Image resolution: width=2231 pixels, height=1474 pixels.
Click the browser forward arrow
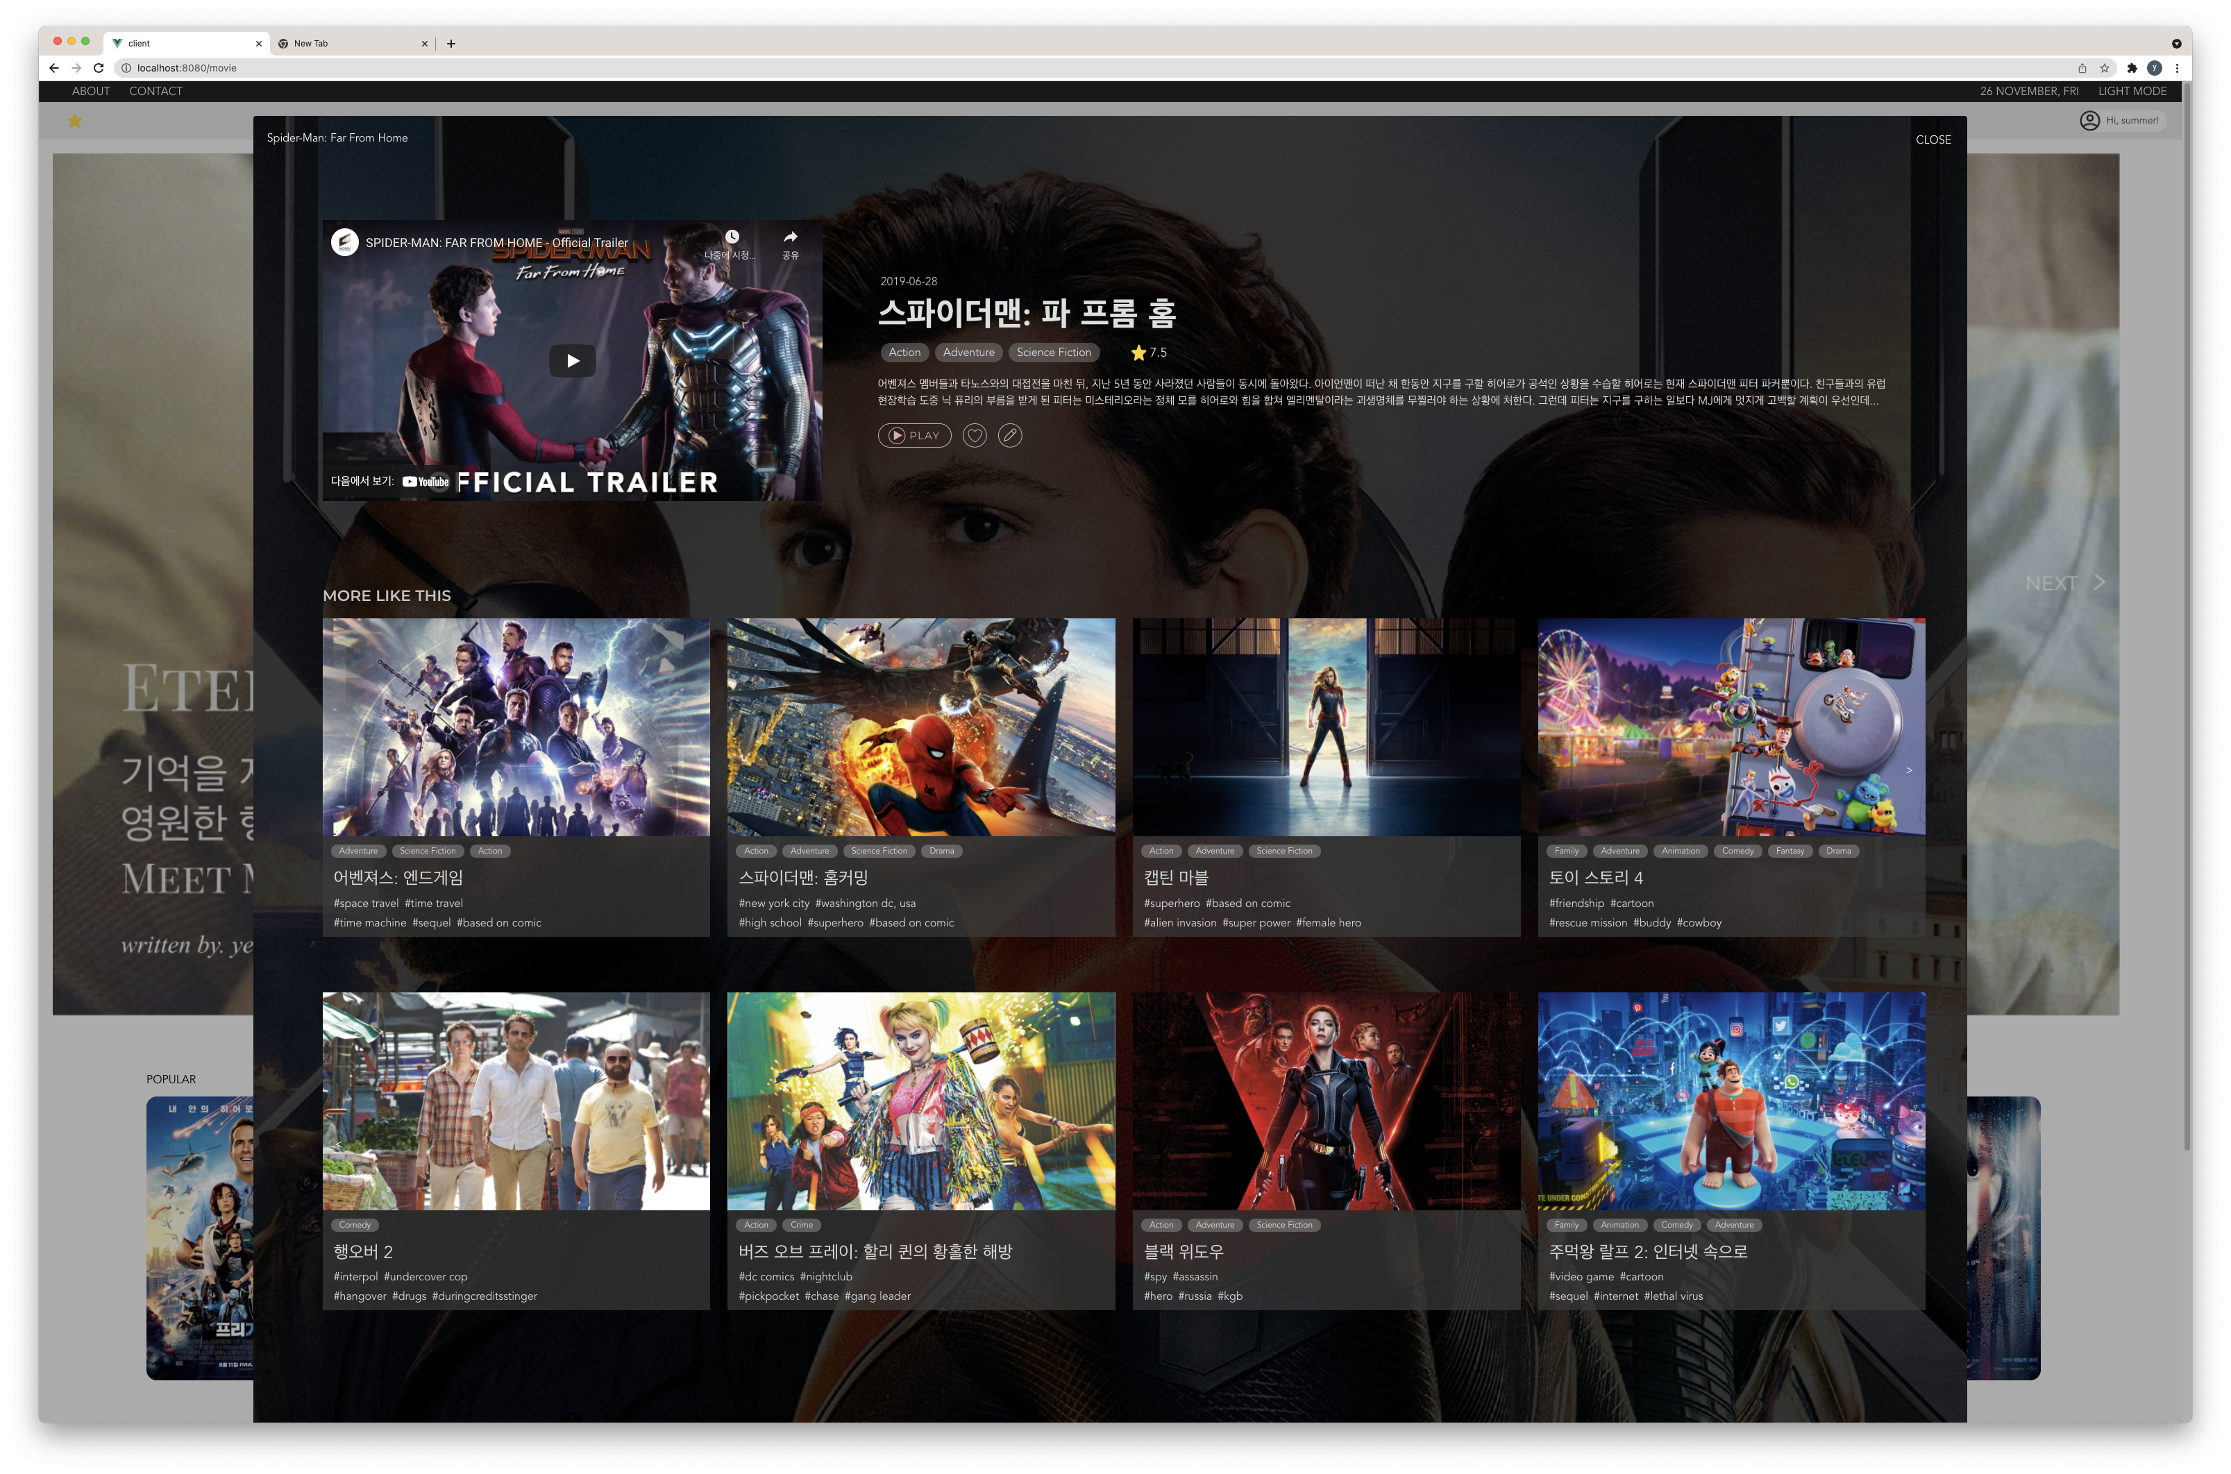tap(76, 68)
